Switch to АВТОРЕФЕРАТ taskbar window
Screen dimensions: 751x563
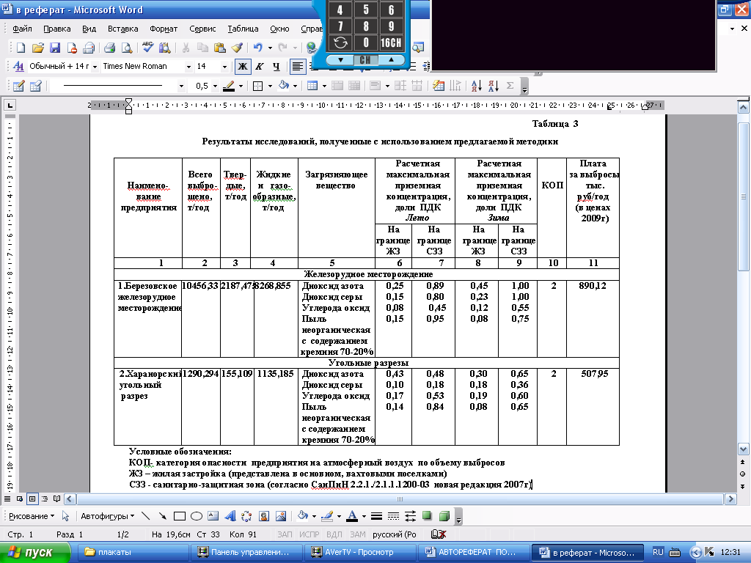point(473,553)
